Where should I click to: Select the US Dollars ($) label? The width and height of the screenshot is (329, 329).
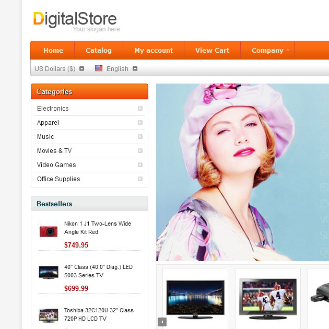point(55,69)
